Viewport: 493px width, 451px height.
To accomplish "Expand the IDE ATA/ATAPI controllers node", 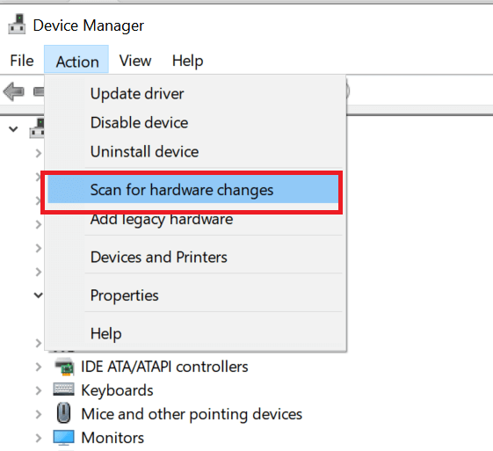I will 39,367.
